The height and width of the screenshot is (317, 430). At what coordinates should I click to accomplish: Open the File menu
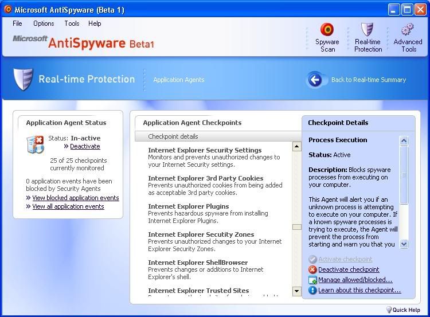point(17,24)
